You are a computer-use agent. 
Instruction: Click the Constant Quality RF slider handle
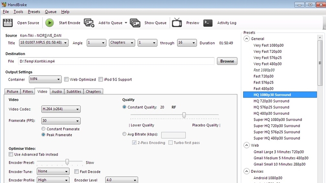tap(184, 115)
